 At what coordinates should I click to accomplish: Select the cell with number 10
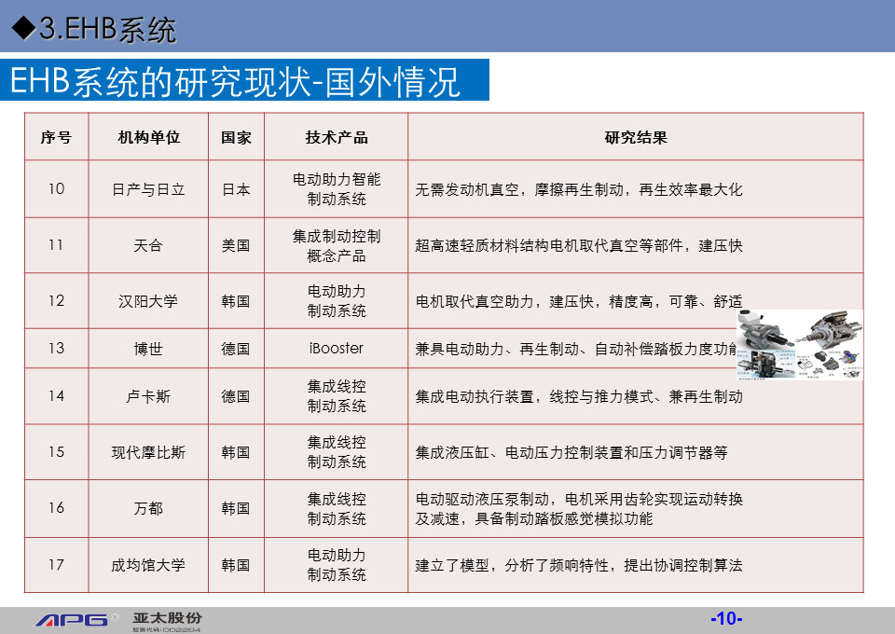pos(56,189)
